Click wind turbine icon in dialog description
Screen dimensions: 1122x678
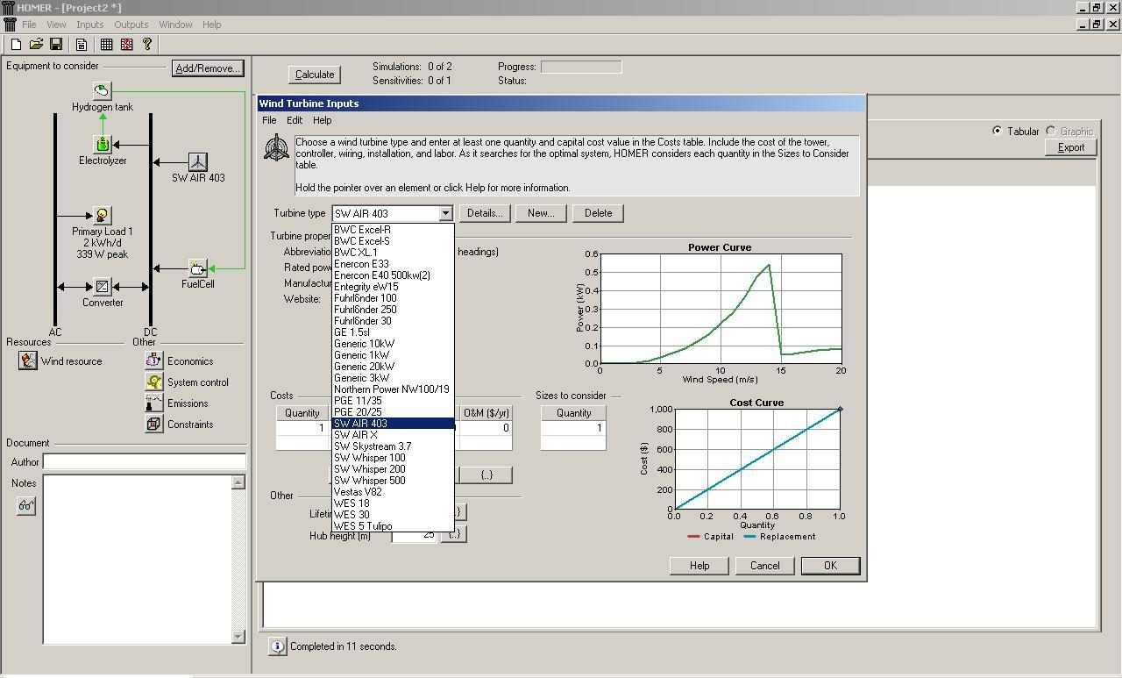[x=277, y=147]
